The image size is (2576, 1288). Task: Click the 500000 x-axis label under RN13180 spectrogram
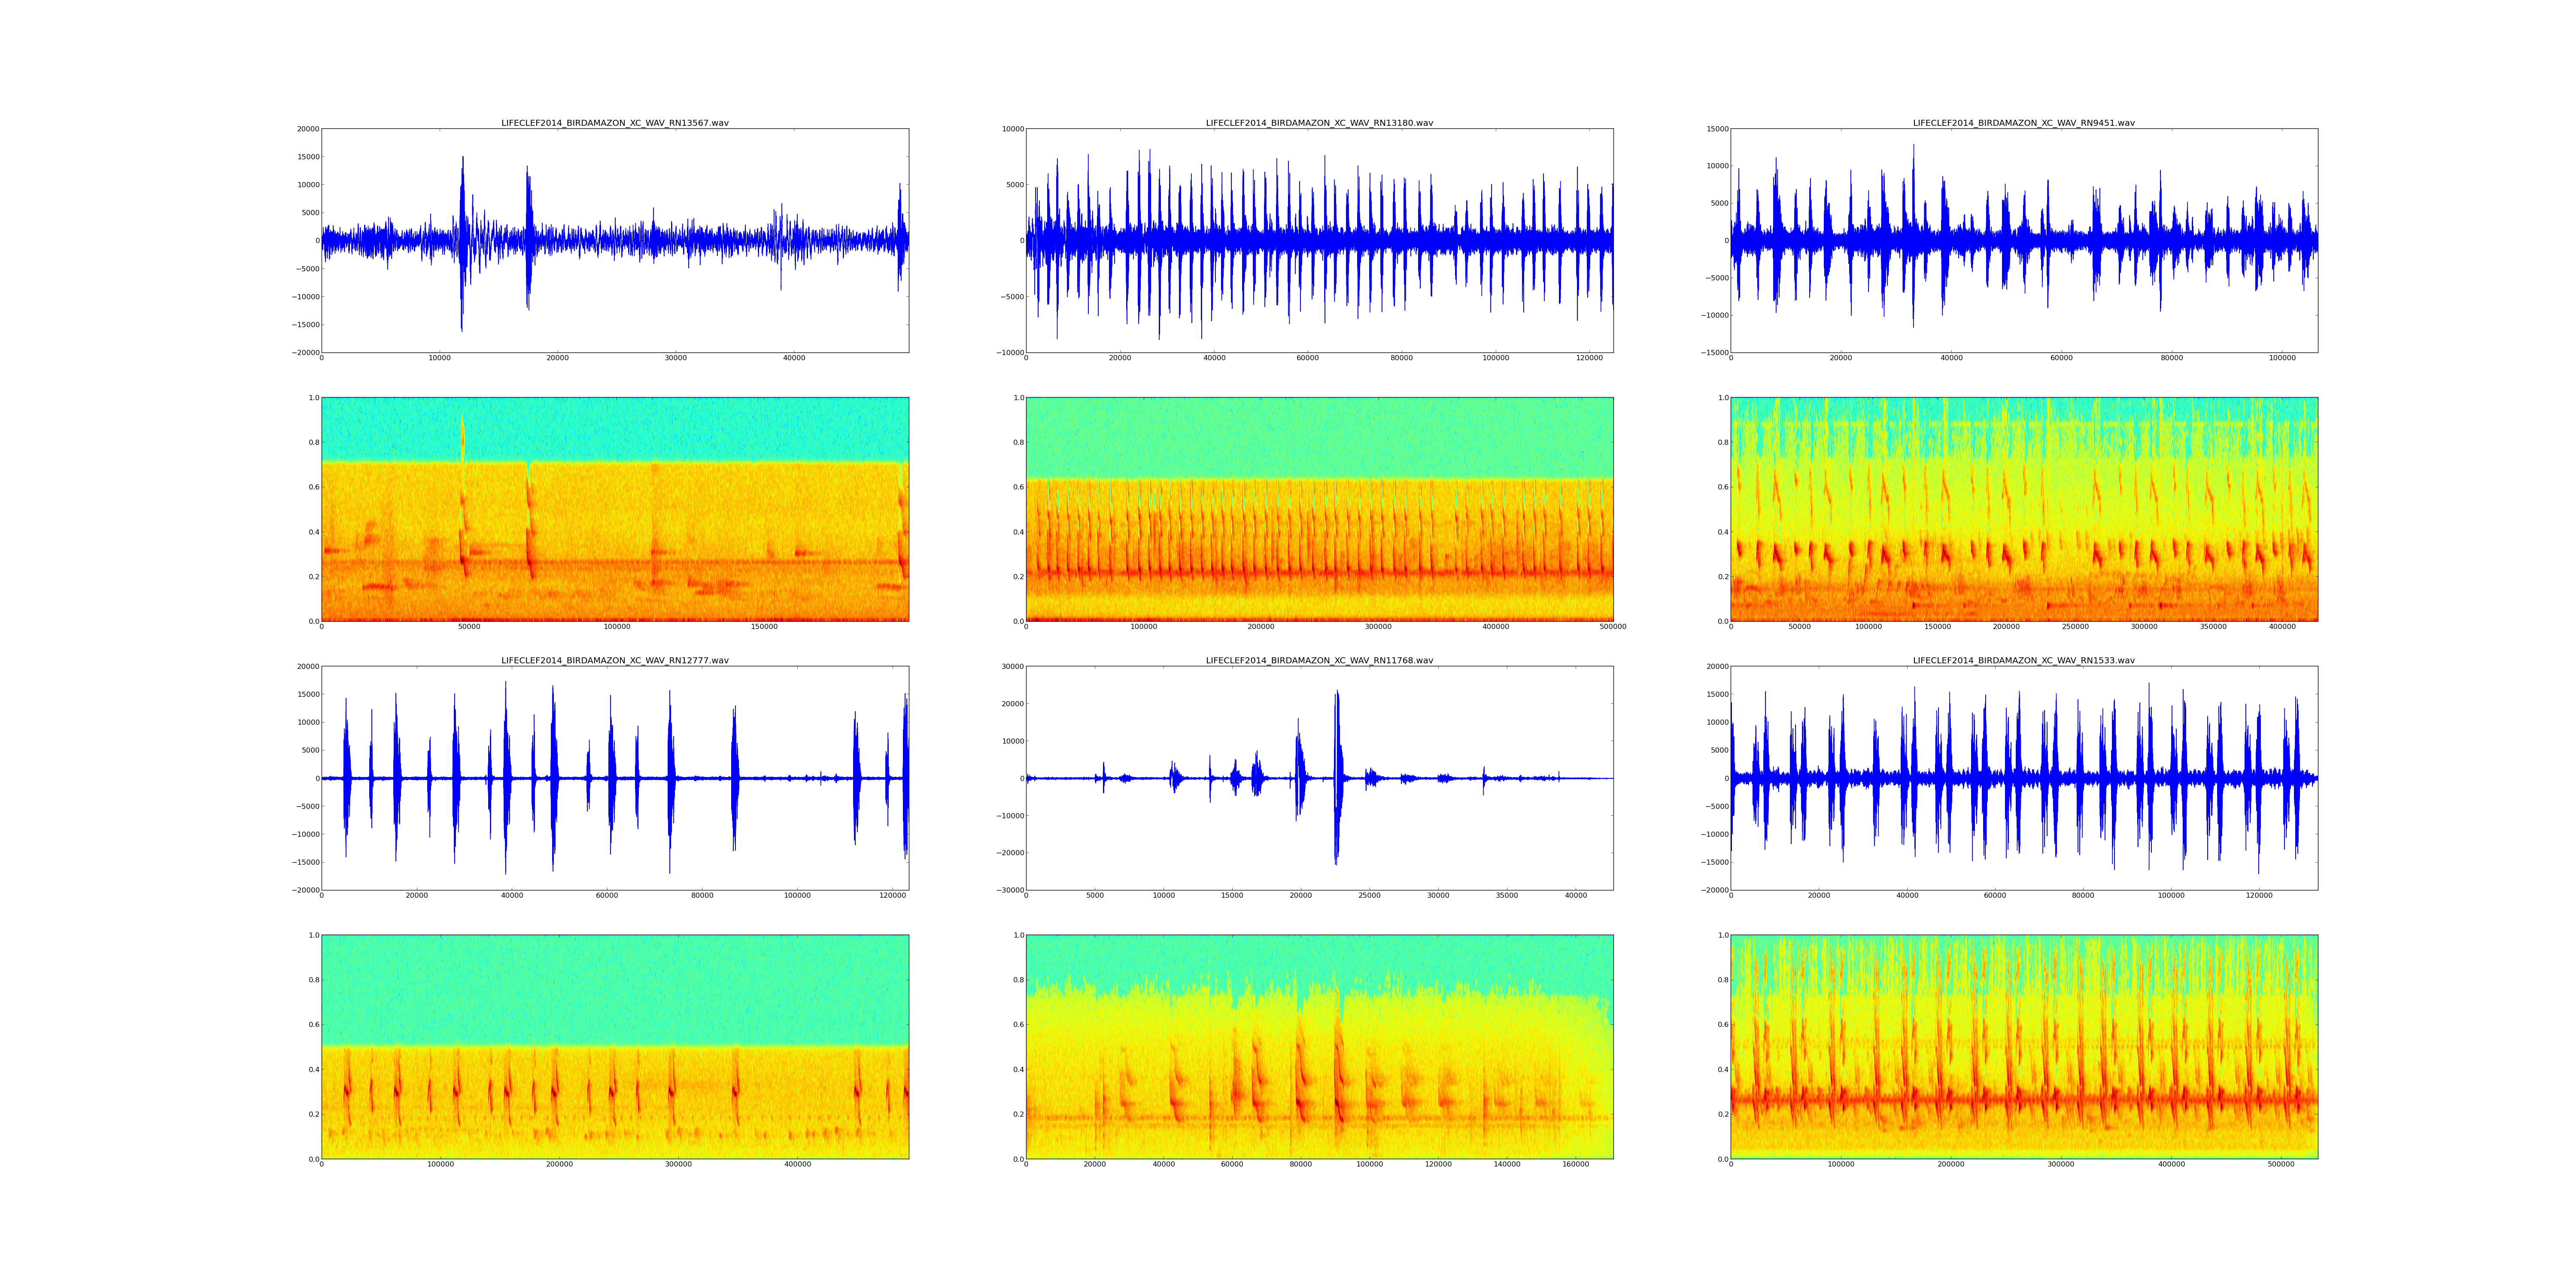pyautogui.click(x=1612, y=627)
